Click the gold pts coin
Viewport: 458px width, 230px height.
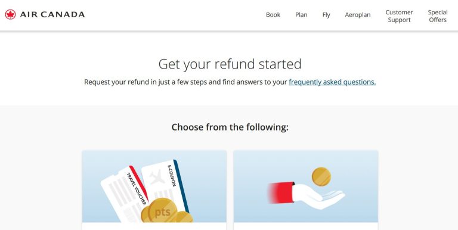tap(161, 212)
